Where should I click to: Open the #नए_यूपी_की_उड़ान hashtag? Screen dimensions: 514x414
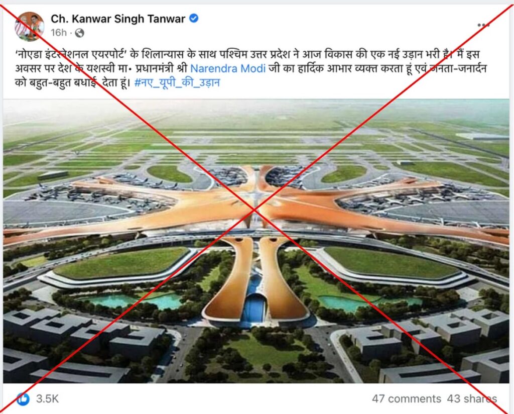[177, 82]
